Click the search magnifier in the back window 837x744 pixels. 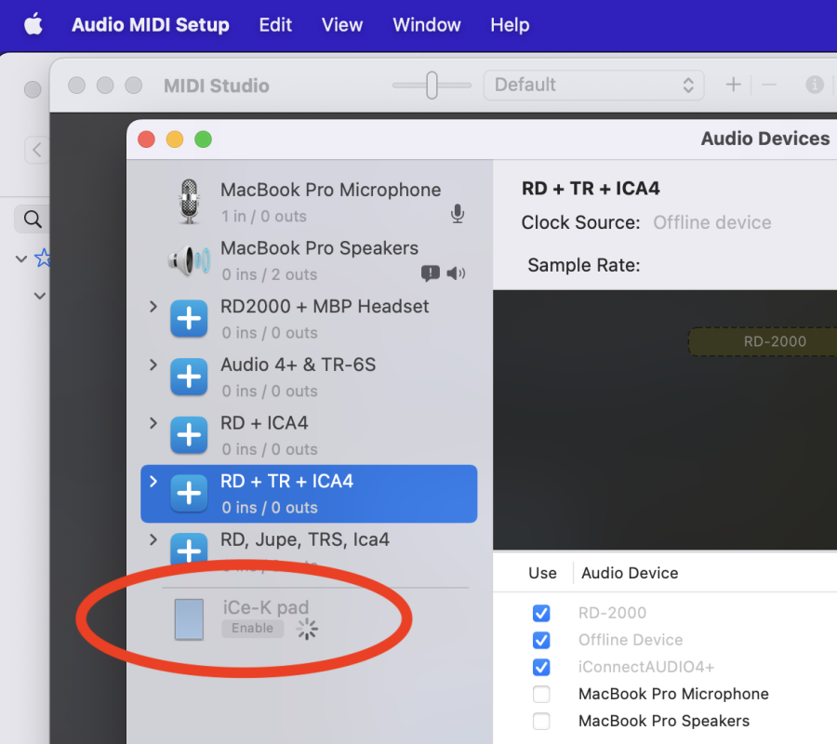tap(33, 219)
